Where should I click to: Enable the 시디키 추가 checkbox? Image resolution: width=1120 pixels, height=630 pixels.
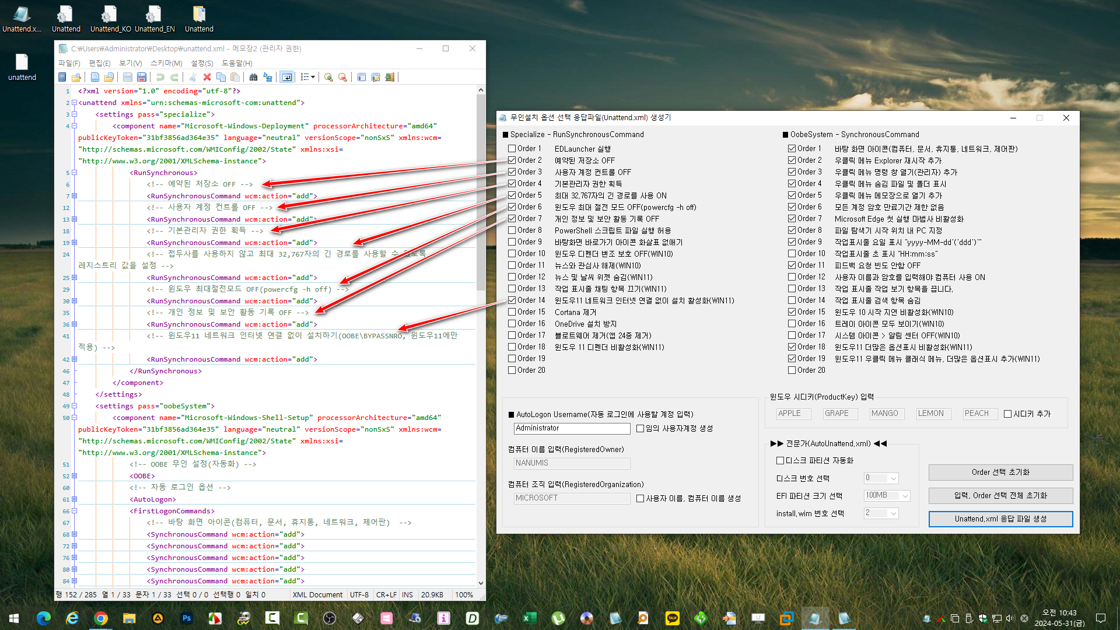pyautogui.click(x=1007, y=414)
